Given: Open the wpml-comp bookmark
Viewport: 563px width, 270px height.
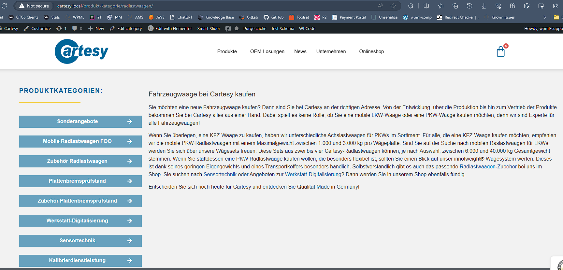Looking at the screenshot, I should (x=417, y=17).
